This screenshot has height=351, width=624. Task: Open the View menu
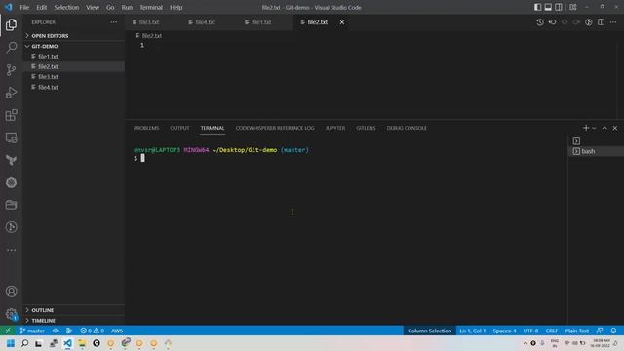pos(93,7)
